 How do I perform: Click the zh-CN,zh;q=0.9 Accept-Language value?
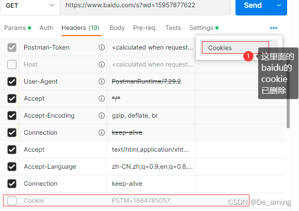(x=152, y=167)
